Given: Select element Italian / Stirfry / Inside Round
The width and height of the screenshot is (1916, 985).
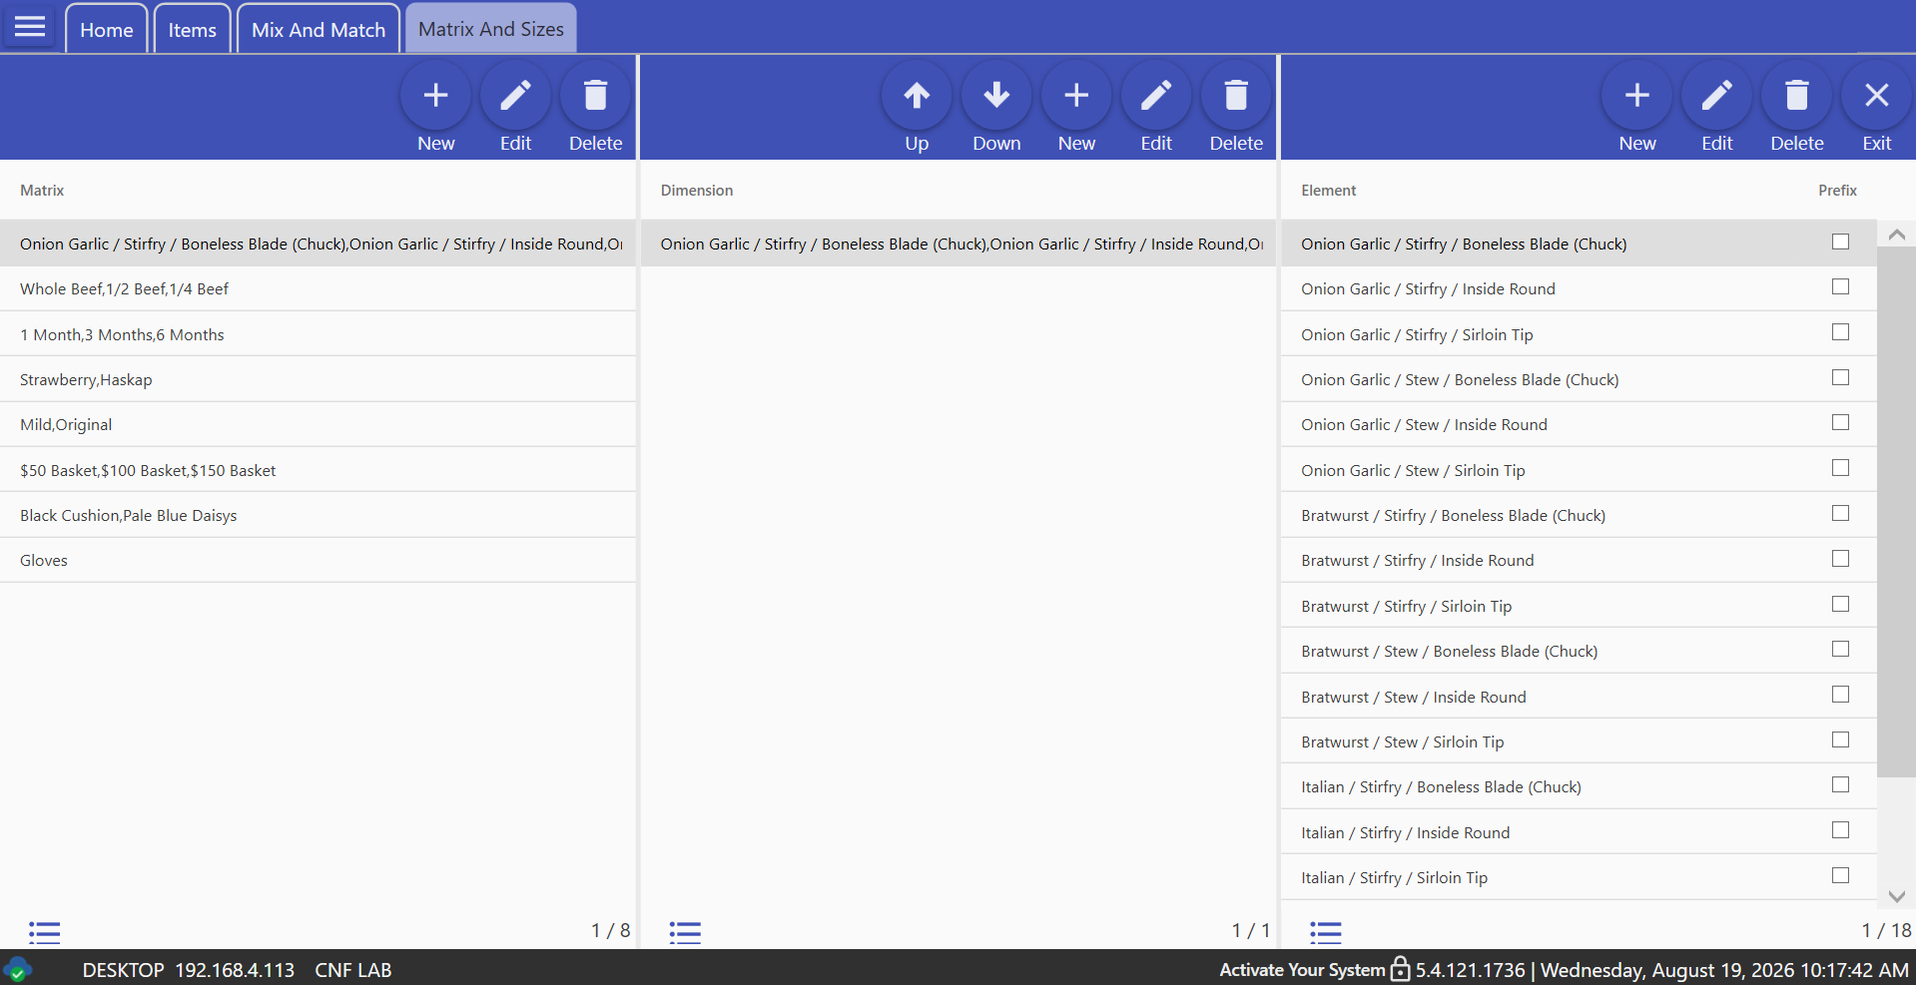Looking at the screenshot, I should [1579, 832].
